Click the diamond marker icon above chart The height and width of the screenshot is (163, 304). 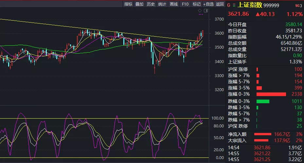pyautogui.click(x=200, y=11)
